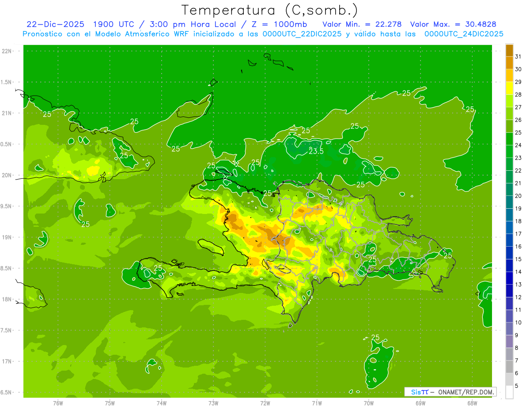Click the "0.5N" latitude label

tap(6, 144)
